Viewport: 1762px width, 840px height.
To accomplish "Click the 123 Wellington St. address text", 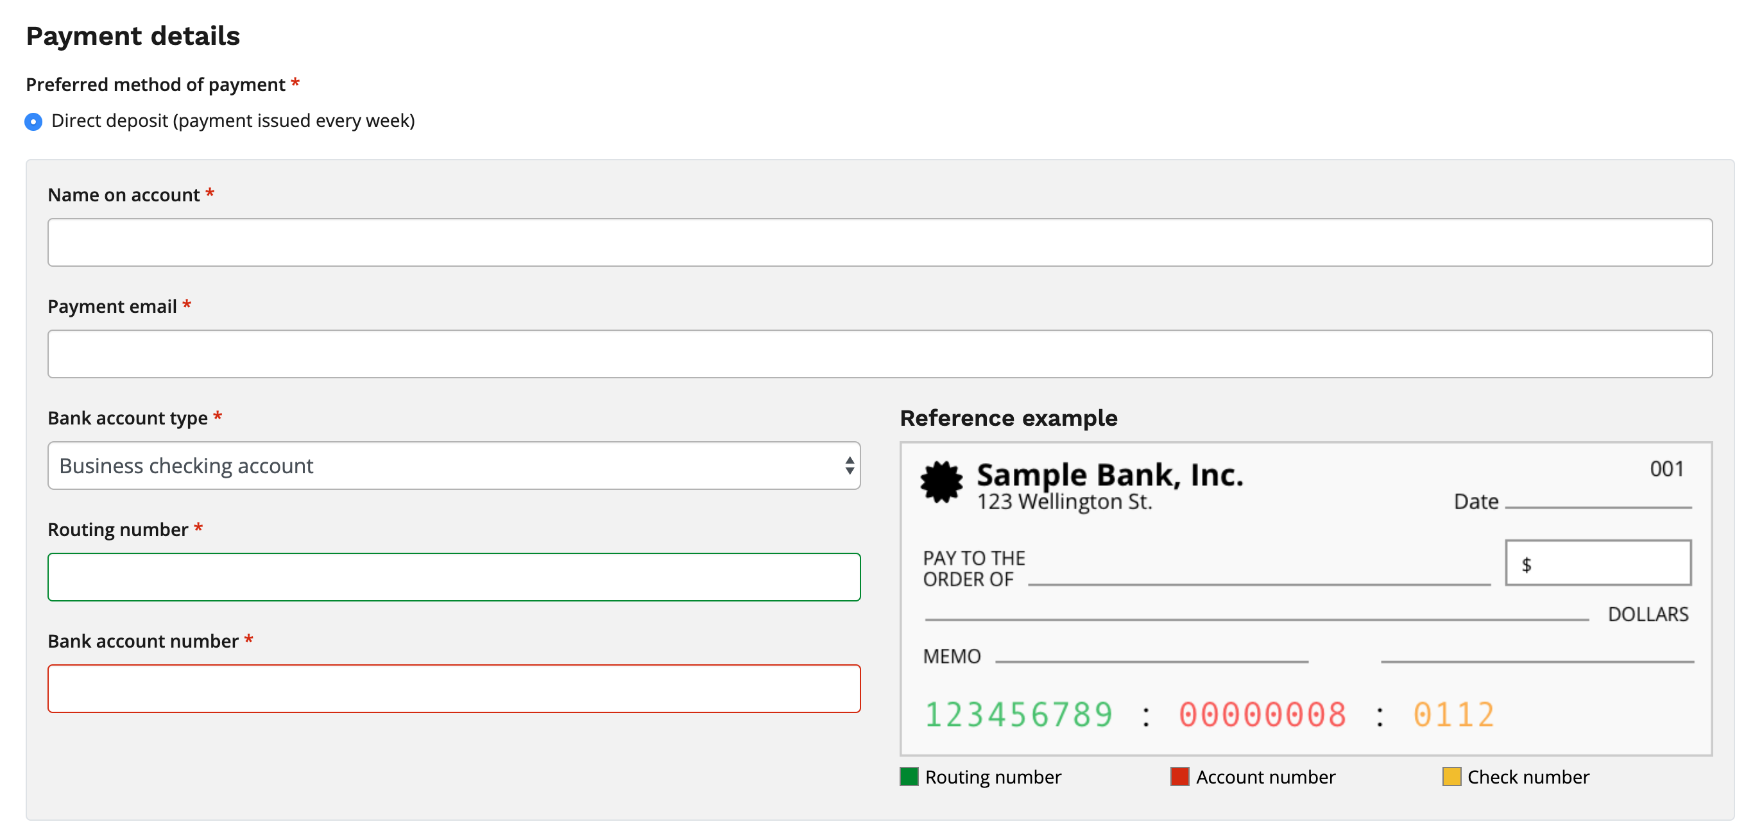I will point(1065,501).
